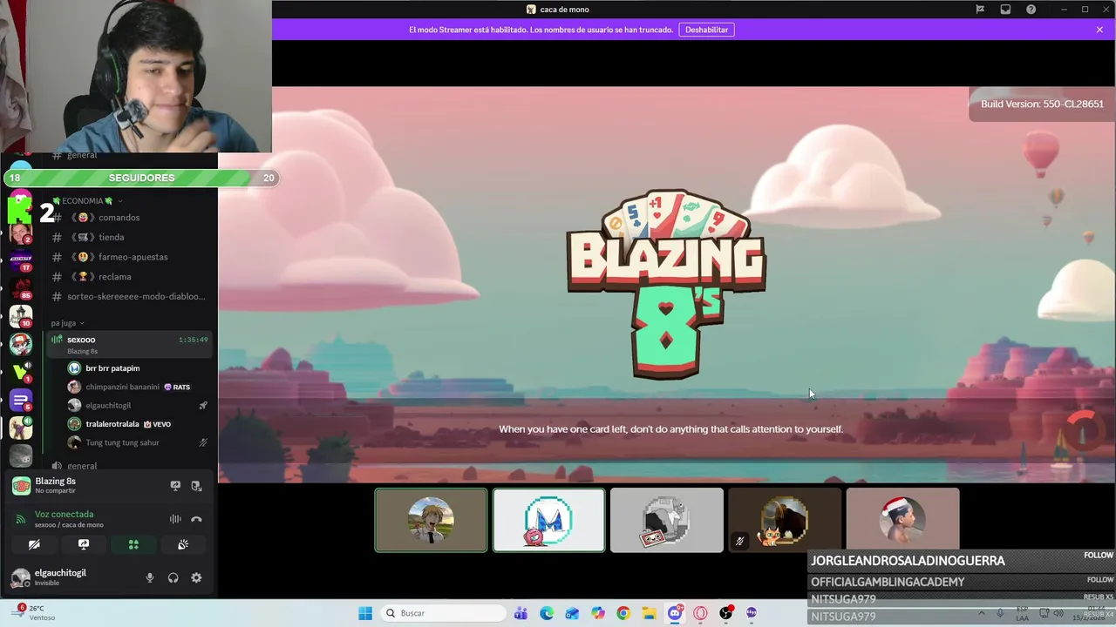
Task: Select the sexooo voice channel
Action: 129,344
